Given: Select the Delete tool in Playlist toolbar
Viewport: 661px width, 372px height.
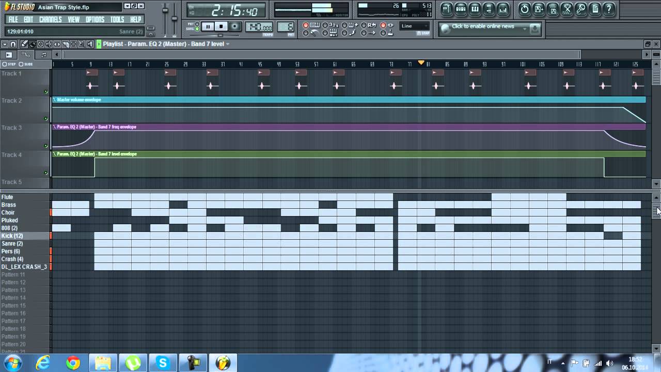Looking at the screenshot, I should pyautogui.click(x=40, y=44).
